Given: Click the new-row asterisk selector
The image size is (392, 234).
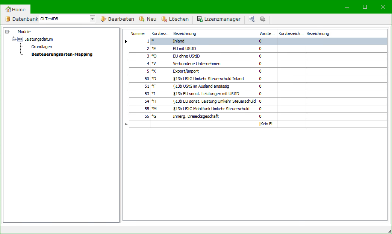Looking at the screenshot, I should 126,124.
